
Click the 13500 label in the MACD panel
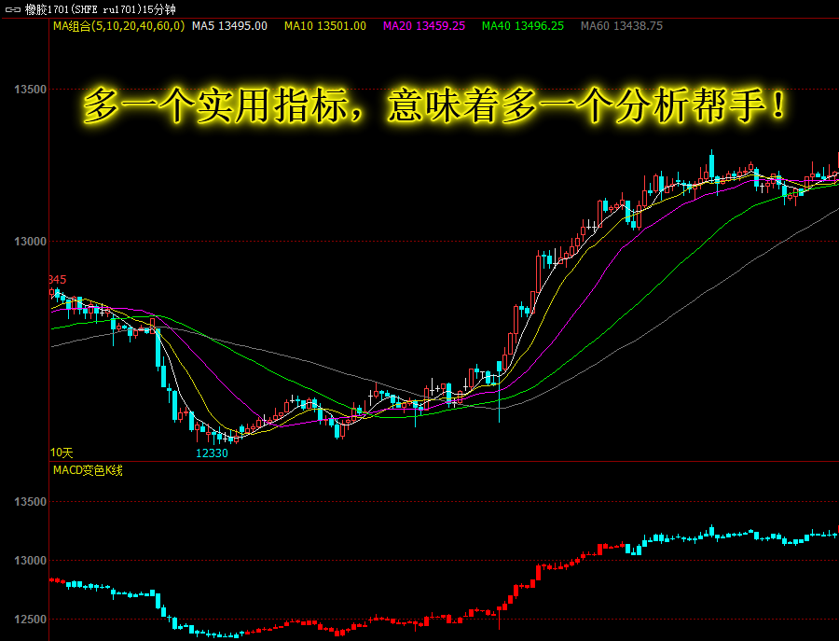coord(31,502)
